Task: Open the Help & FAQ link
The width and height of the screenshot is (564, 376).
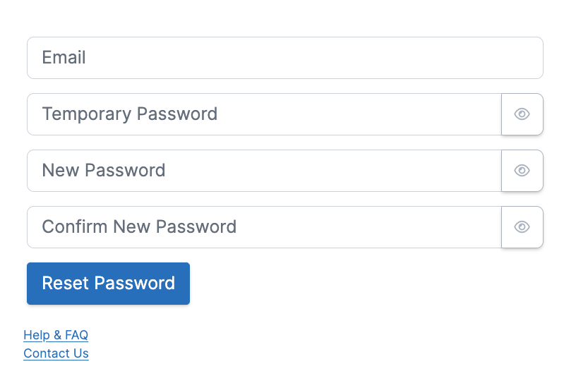Action: click(56, 335)
